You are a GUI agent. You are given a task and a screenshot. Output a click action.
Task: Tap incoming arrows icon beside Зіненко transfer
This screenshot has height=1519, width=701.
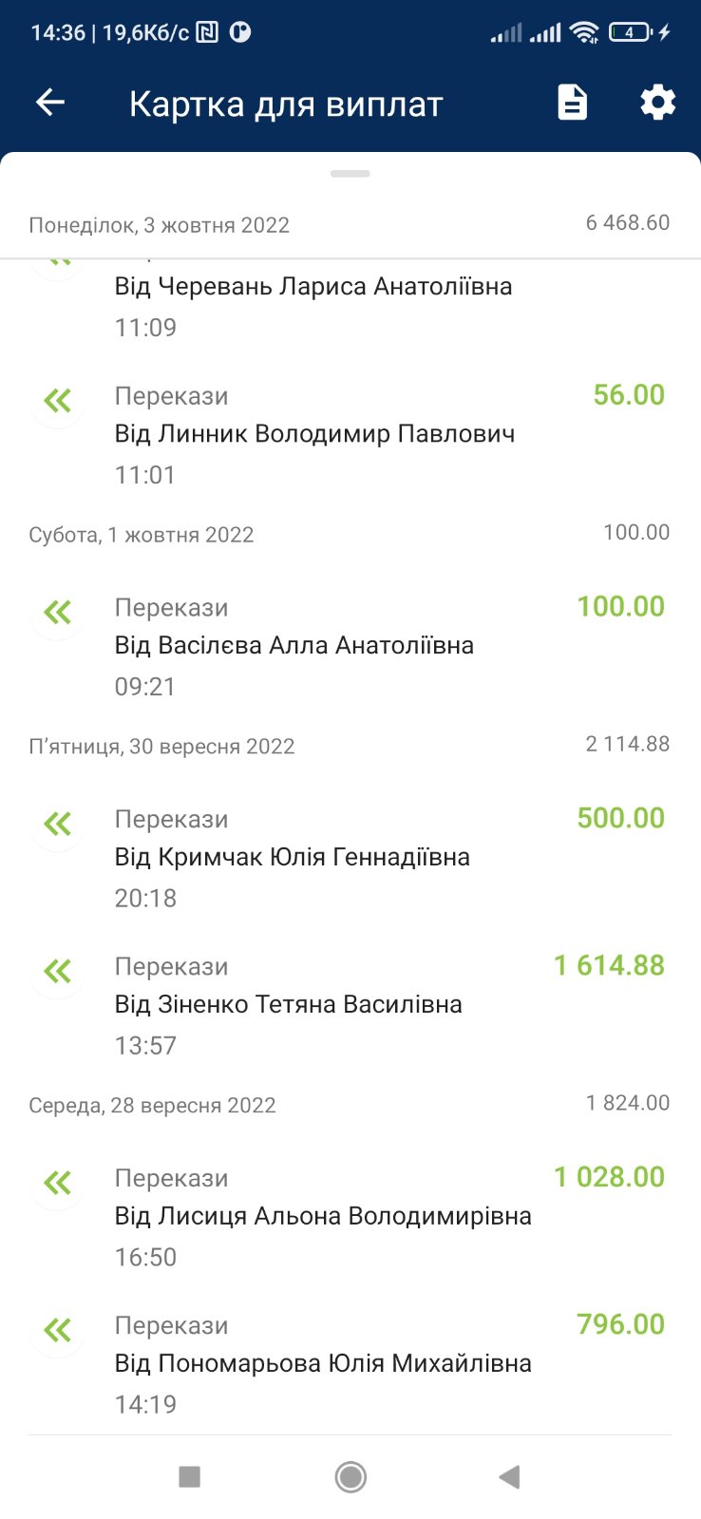coord(57,971)
